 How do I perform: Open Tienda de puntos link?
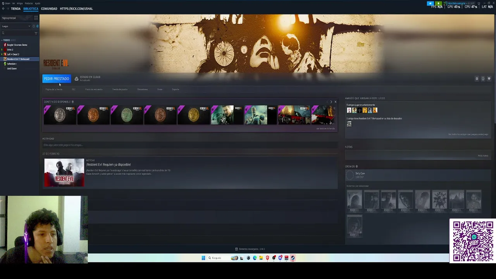coord(120,90)
